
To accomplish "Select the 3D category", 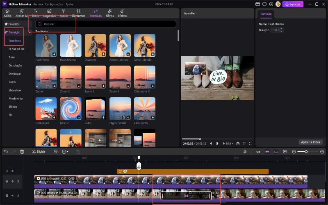I will tap(11, 115).
